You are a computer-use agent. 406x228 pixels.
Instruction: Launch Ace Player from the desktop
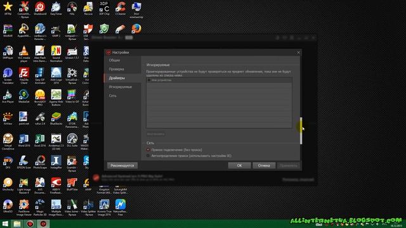8,96
